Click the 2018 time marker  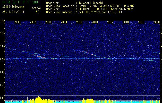126,22
